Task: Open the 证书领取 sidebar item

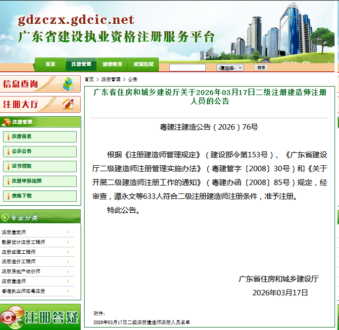Action: click(40, 166)
